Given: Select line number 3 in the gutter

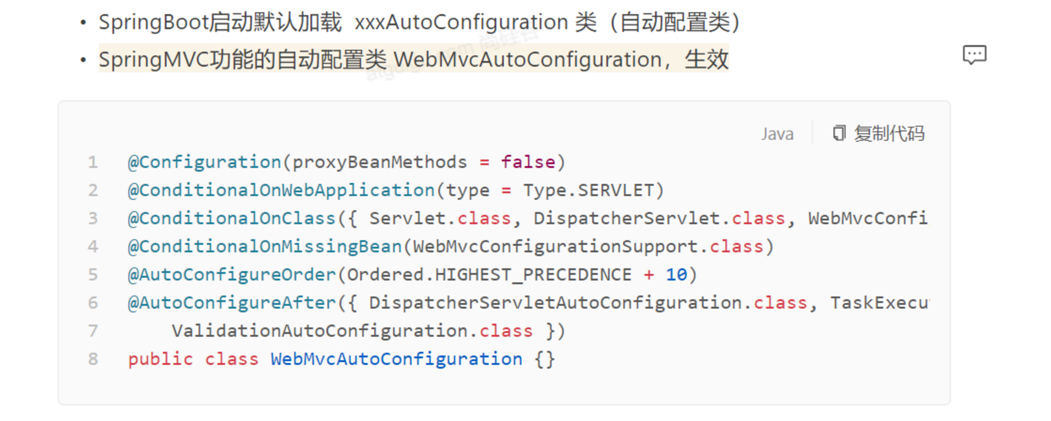Looking at the screenshot, I should [93, 218].
